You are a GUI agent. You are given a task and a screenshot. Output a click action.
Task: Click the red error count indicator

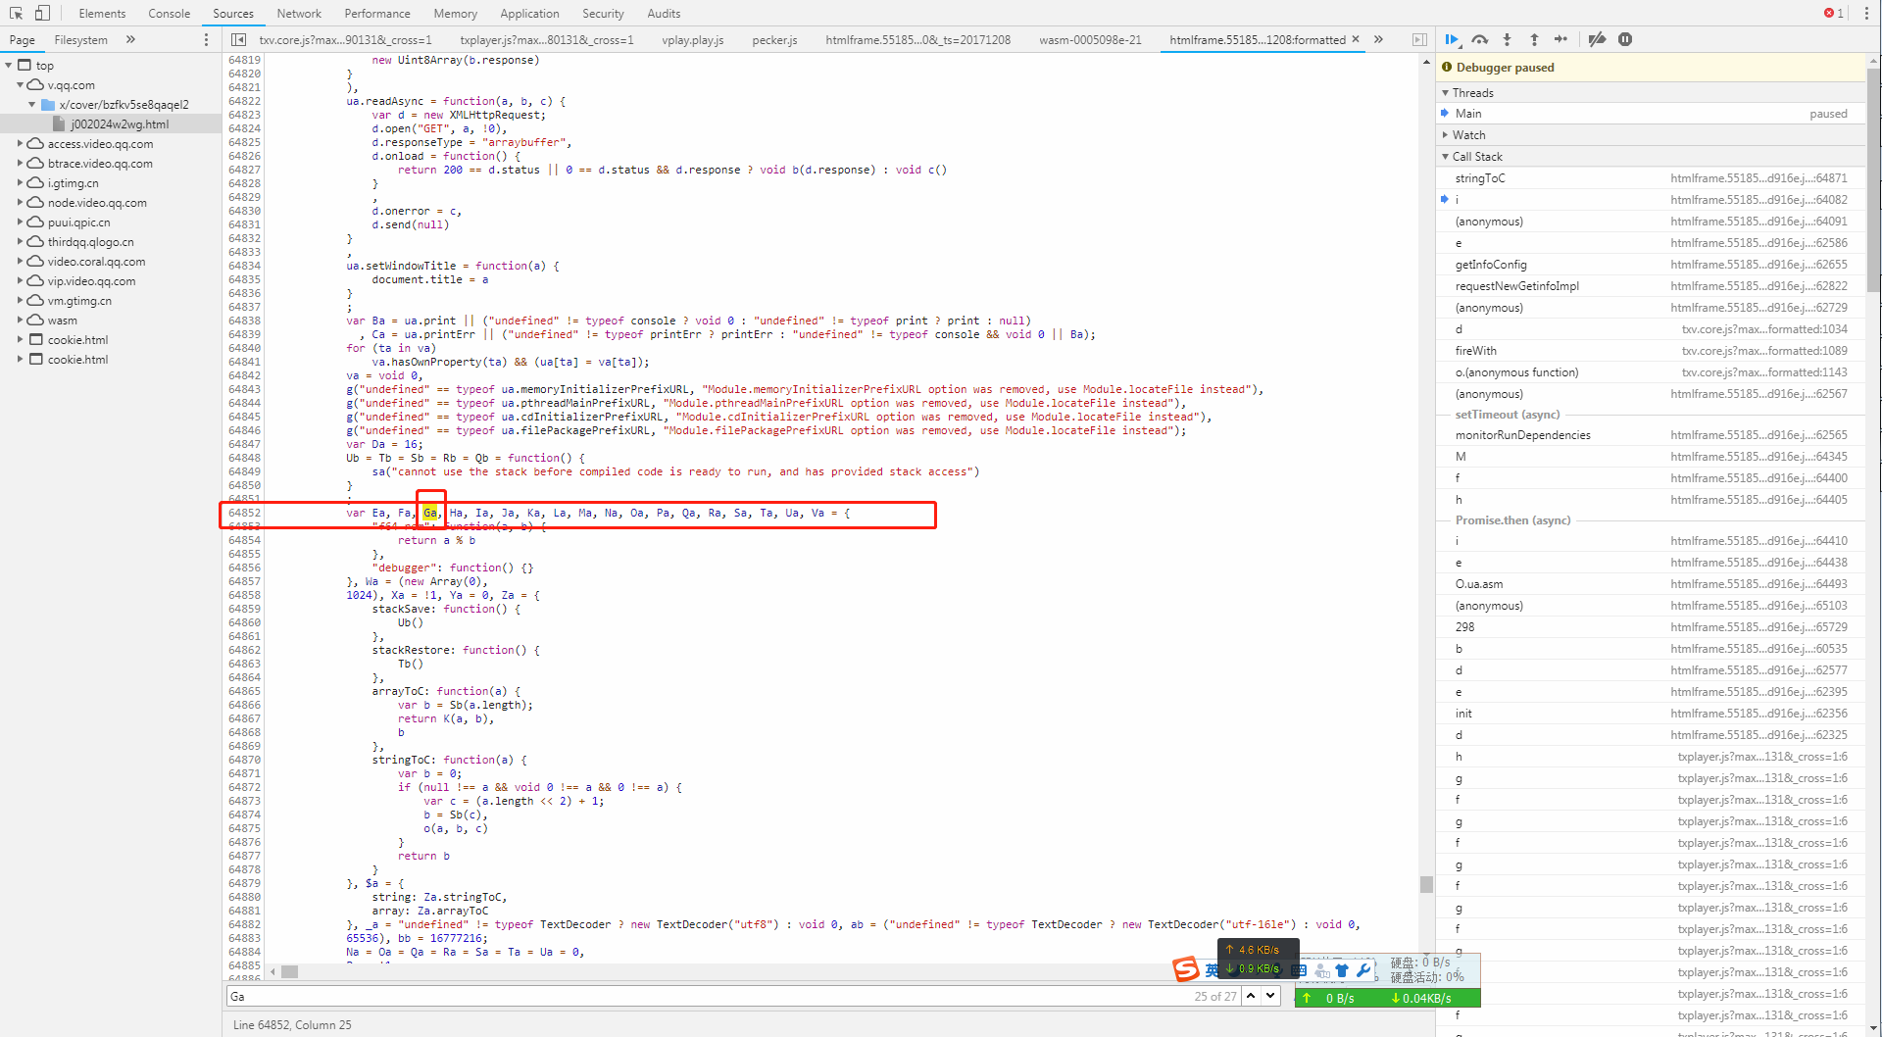coord(1834,13)
